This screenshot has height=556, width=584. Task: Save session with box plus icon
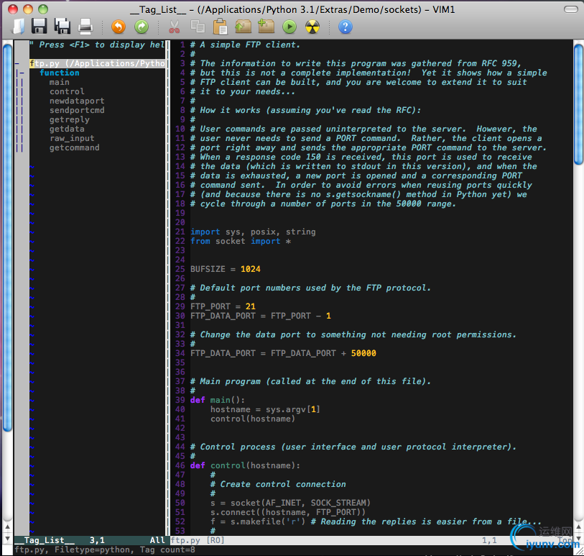266,27
